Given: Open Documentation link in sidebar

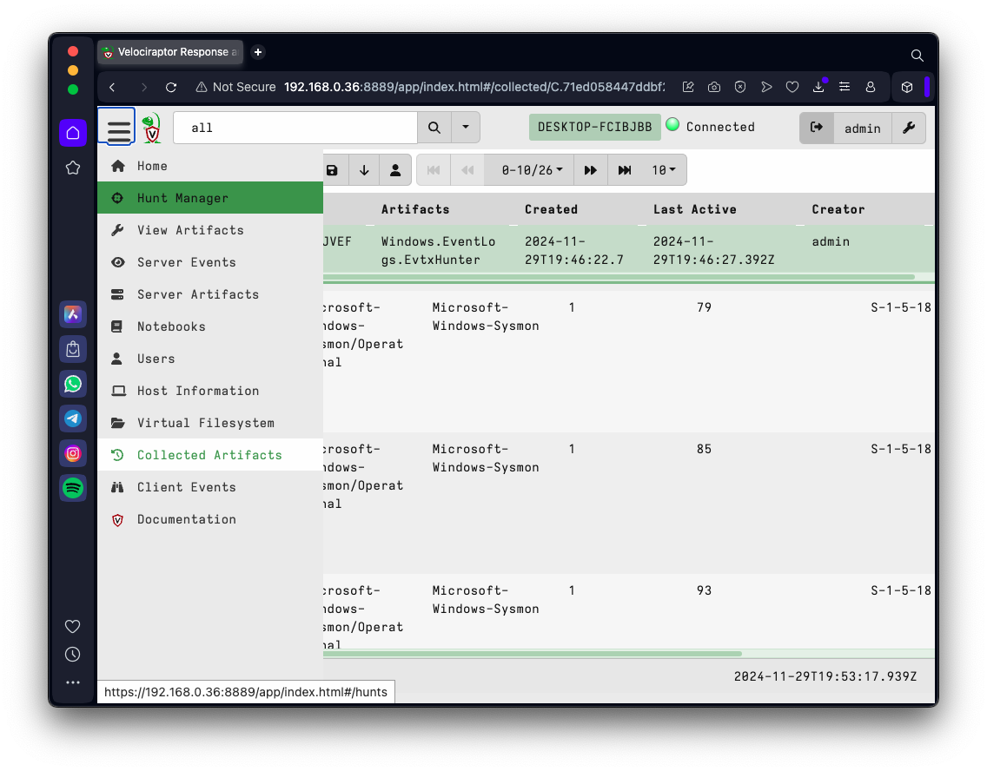Looking at the screenshot, I should [210, 519].
